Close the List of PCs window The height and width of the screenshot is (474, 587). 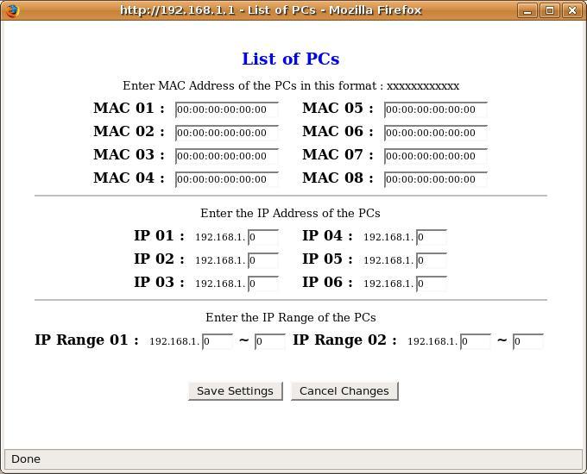(x=571, y=10)
